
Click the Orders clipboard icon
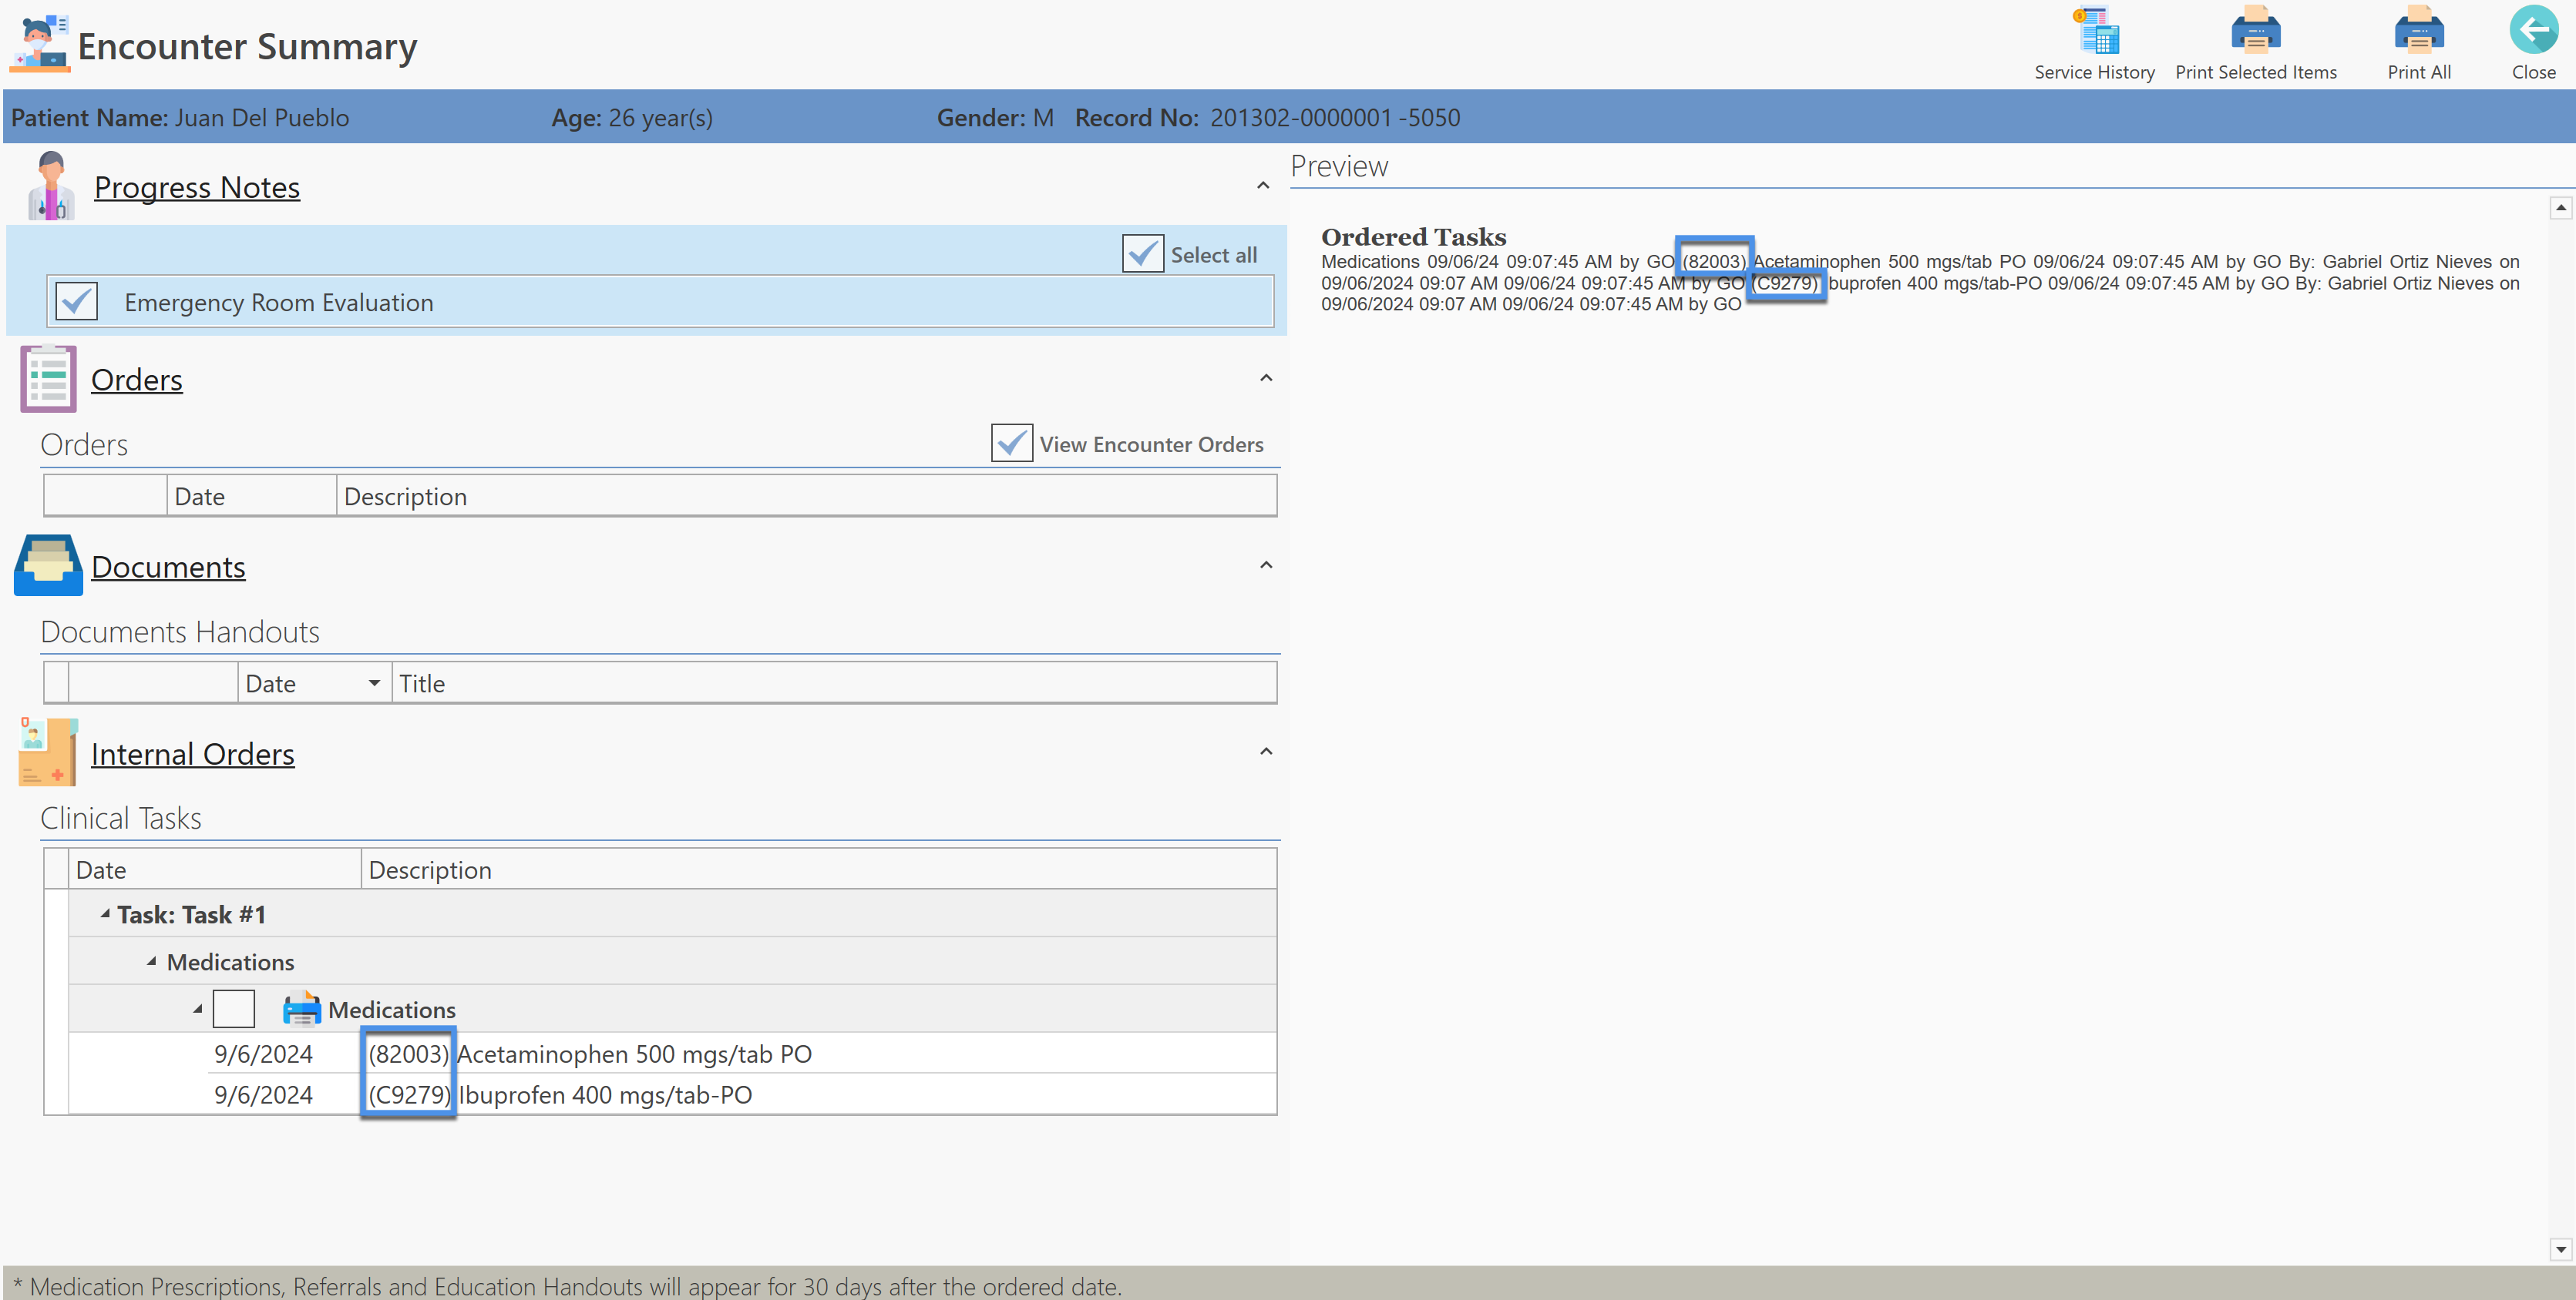coord(48,379)
